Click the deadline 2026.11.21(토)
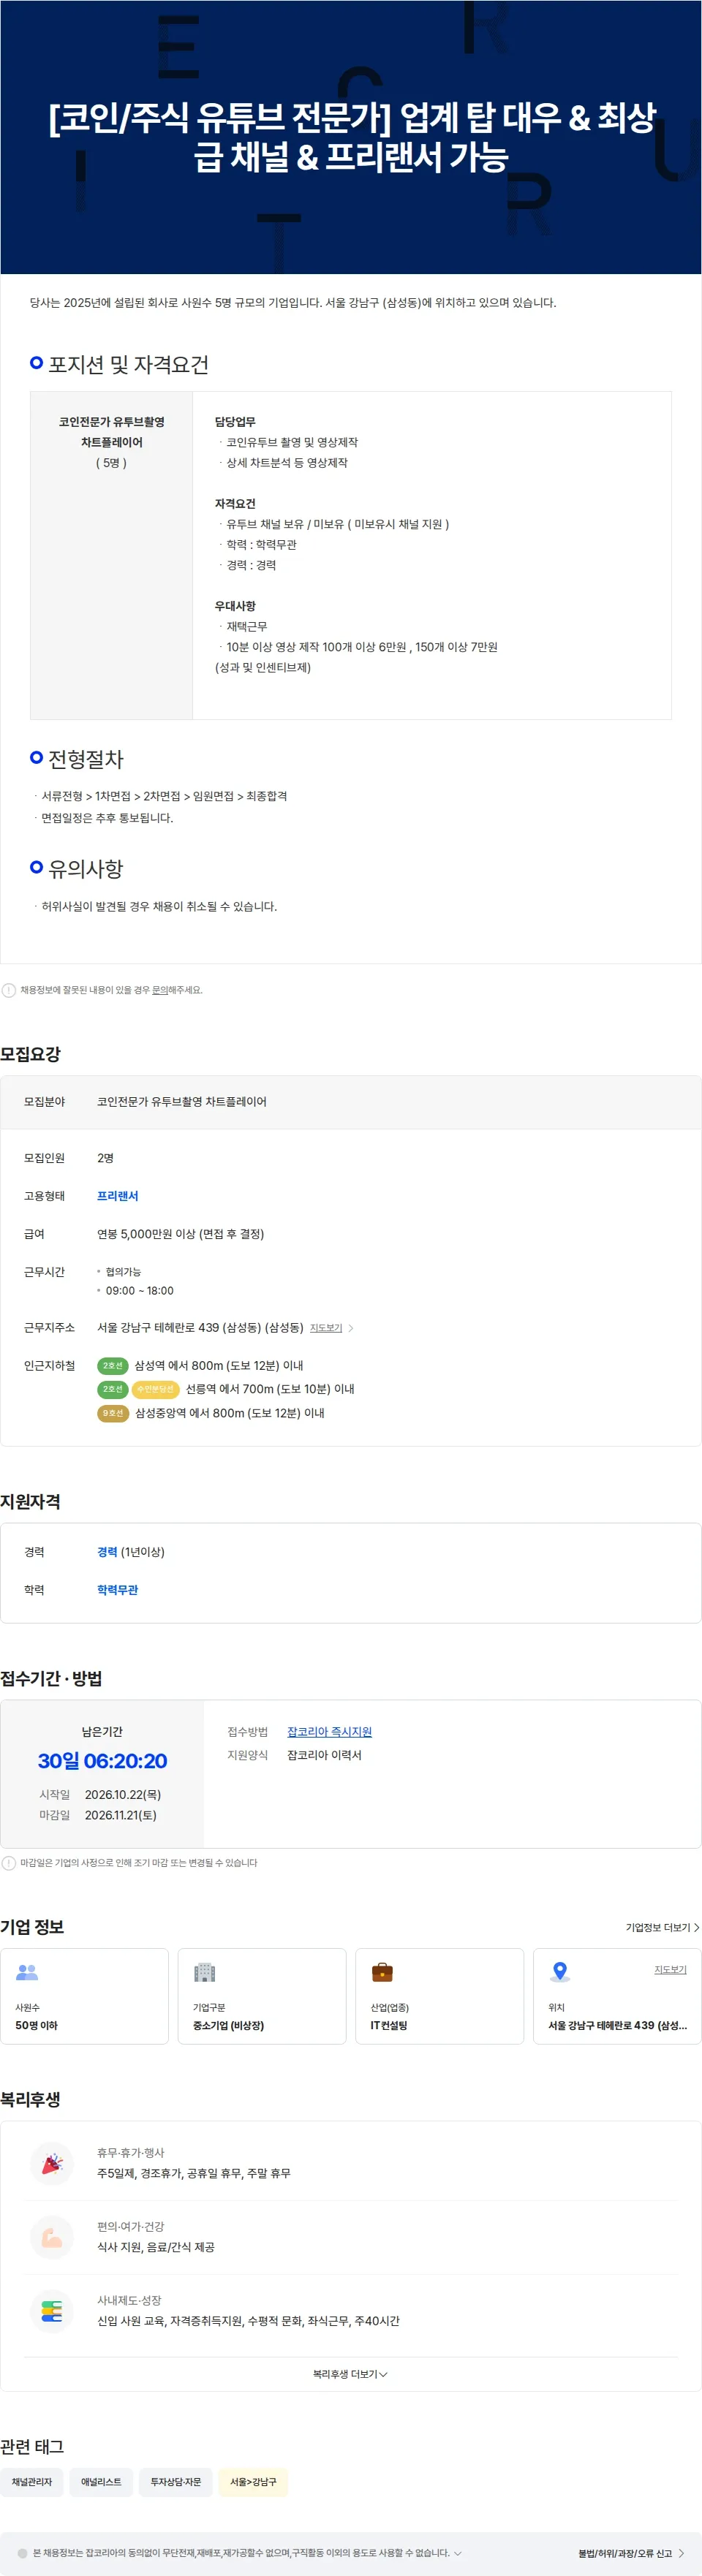The width and height of the screenshot is (702, 2576). (121, 1815)
